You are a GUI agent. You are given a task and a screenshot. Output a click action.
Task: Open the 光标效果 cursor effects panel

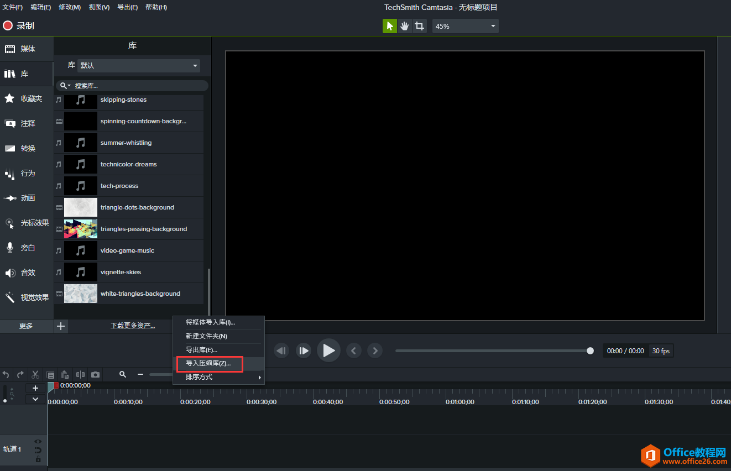tap(27, 223)
